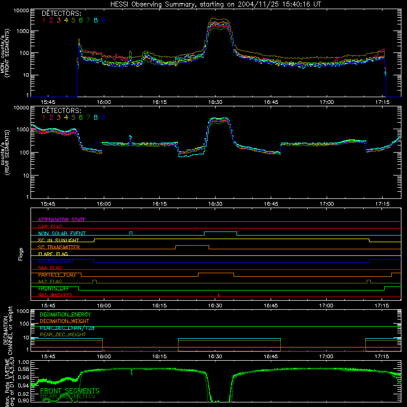The image size is (407, 407).
Task: Click the REAR_DEC_WEIGHT legend entry
Action: coord(63,335)
